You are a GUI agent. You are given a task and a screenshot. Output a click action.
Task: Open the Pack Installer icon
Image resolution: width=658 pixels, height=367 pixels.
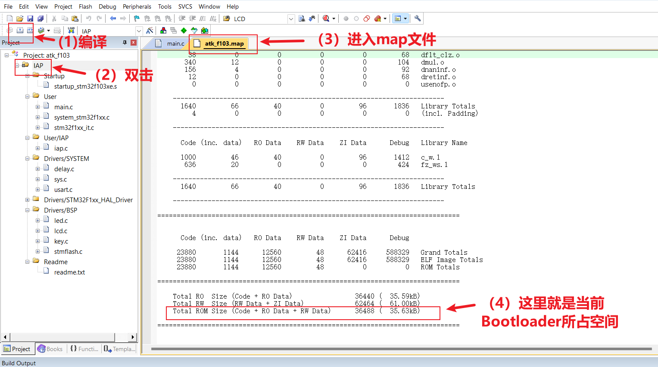click(x=205, y=31)
